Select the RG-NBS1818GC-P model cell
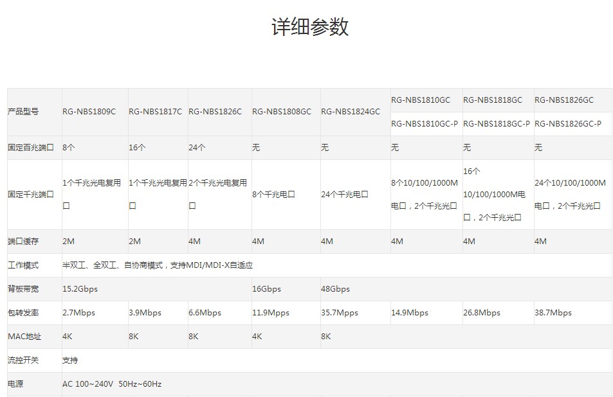613x397 pixels. click(x=496, y=124)
